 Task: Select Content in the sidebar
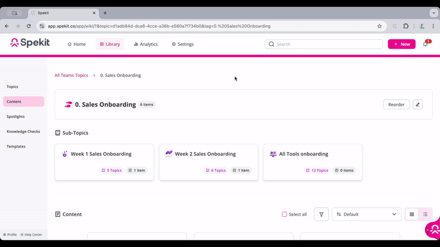(24, 102)
